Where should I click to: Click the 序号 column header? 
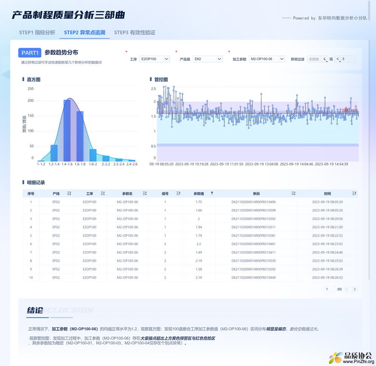31,194
